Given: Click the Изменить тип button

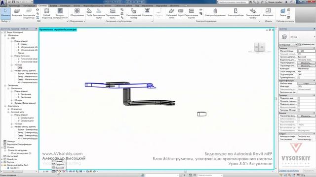Looking at the screenshot, I should (307, 45).
